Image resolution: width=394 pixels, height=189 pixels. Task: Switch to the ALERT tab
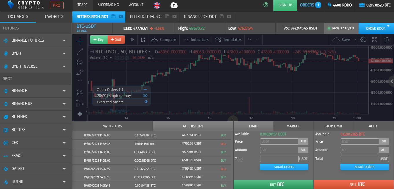tap(374, 126)
